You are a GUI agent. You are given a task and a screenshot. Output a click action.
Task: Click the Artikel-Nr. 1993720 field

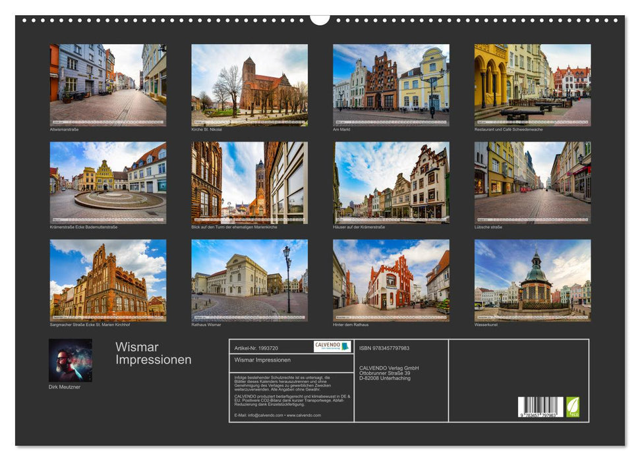[x=258, y=345]
